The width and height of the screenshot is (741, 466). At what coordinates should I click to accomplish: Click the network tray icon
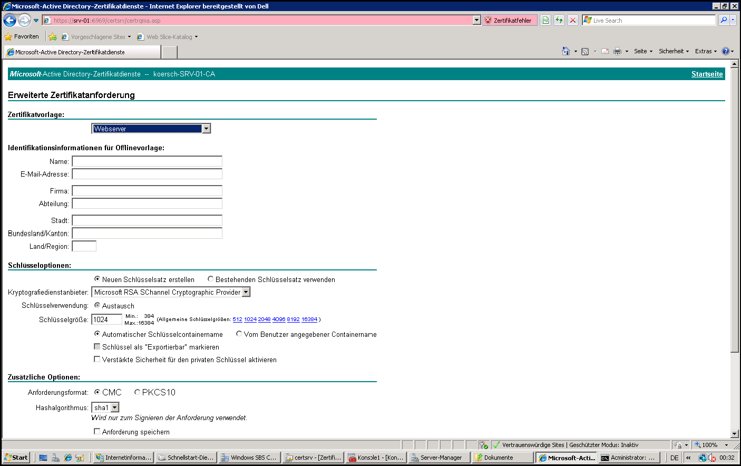point(702,458)
